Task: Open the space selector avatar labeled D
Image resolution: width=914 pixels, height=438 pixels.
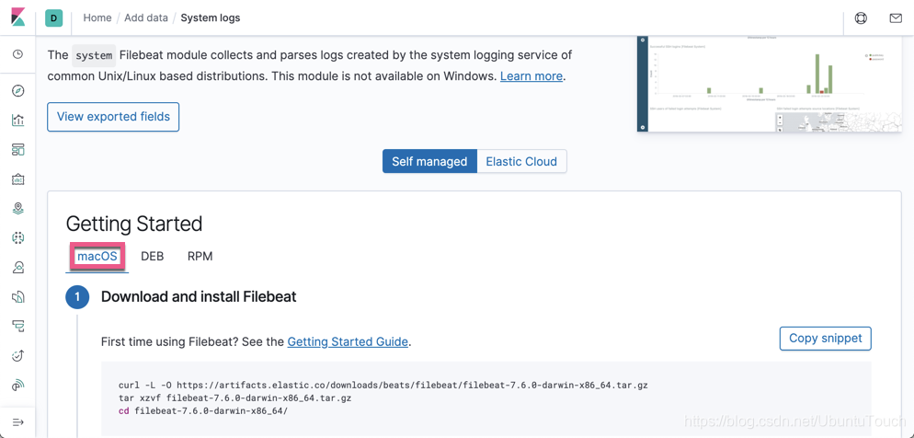Action: coord(53,18)
